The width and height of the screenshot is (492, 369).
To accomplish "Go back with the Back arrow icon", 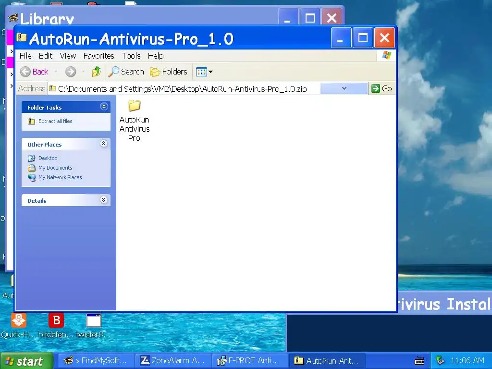I will coord(25,72).
